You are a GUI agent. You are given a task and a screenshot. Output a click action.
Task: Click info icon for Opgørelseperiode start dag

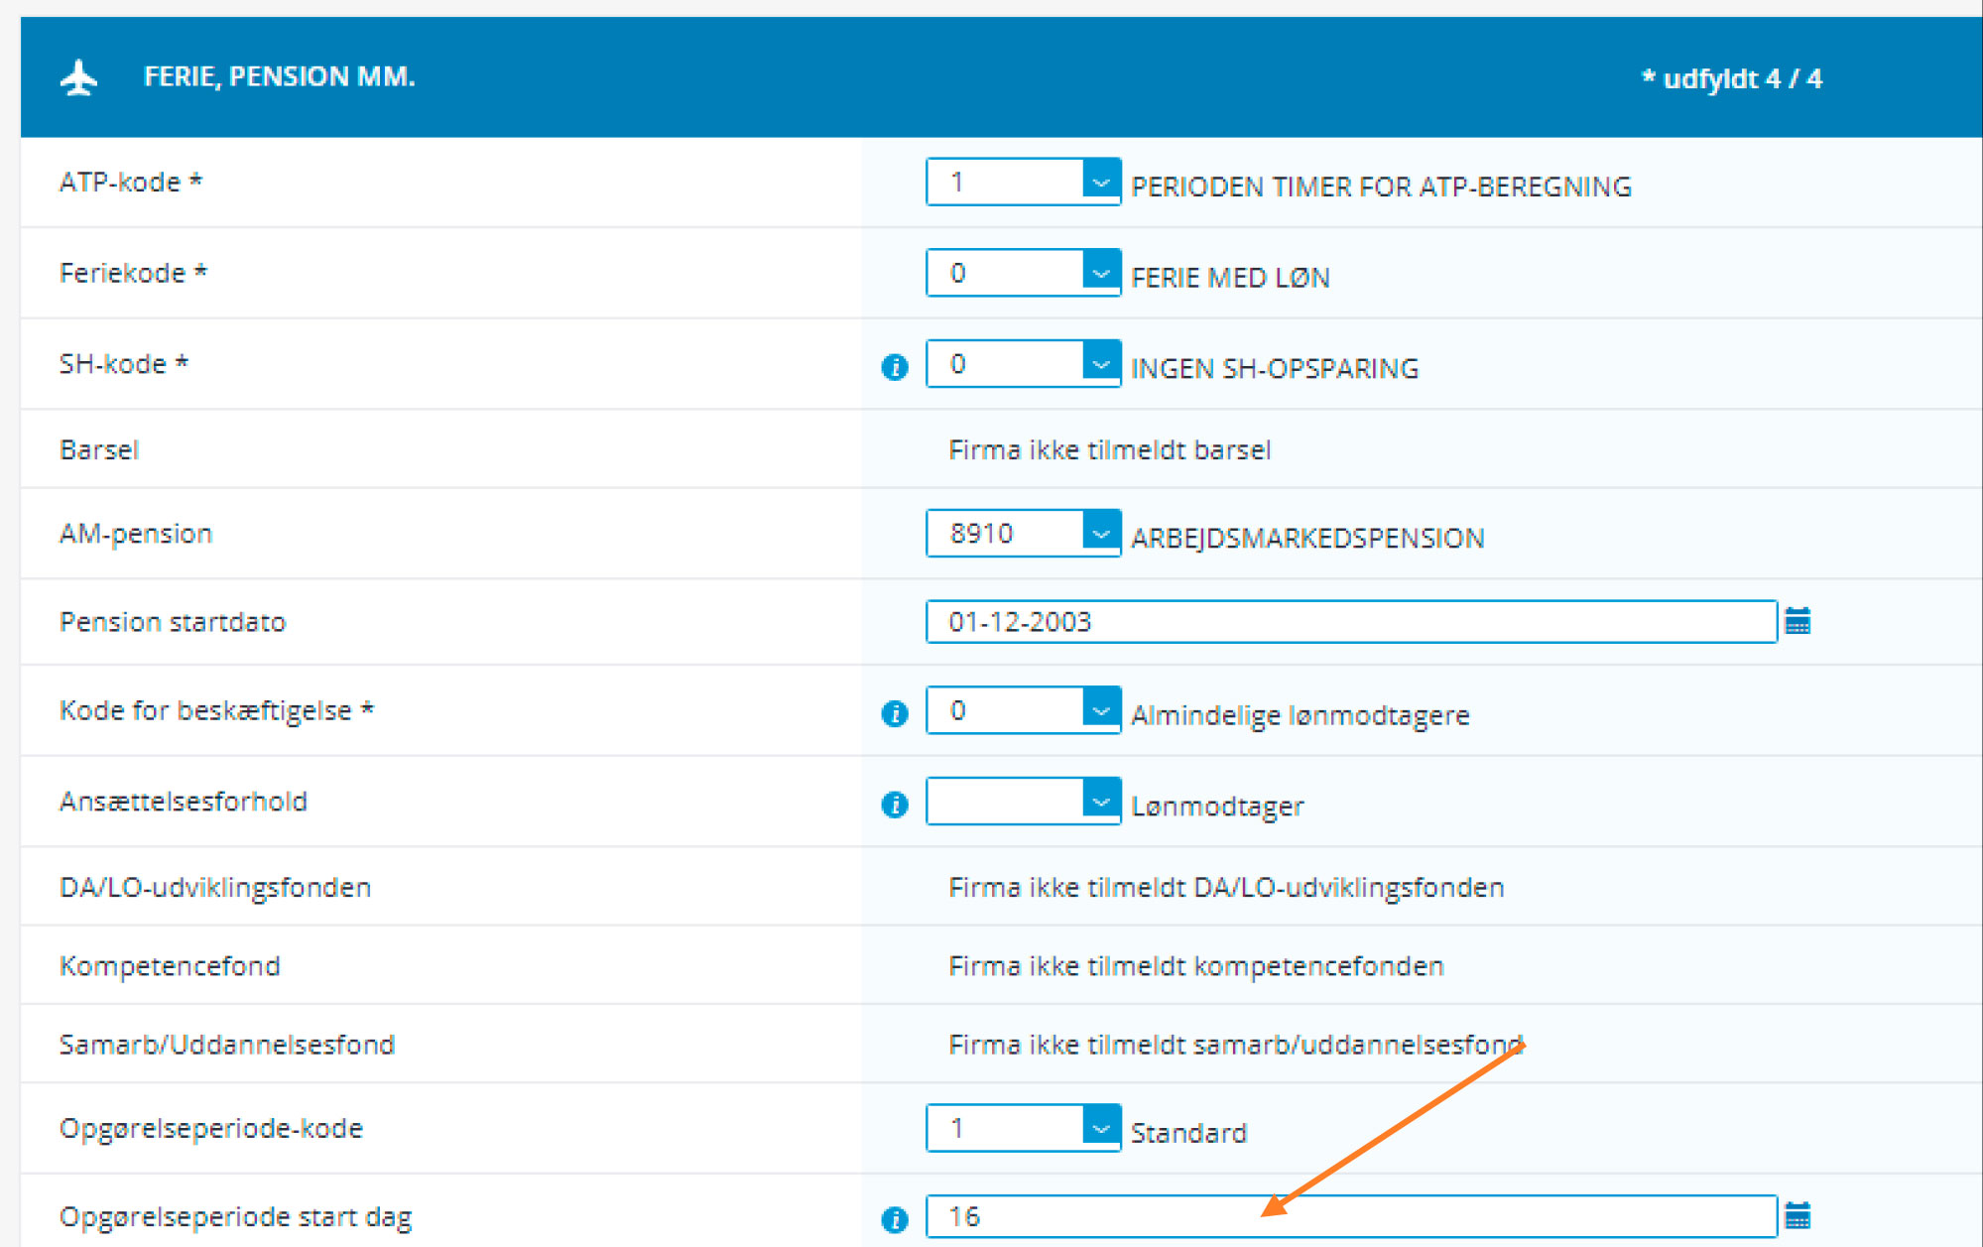[x=894, y=1219]
